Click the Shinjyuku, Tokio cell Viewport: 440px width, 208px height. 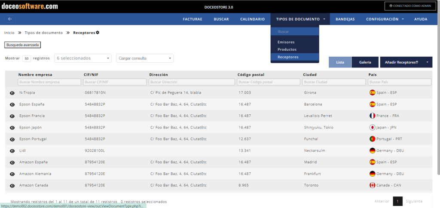319,128
